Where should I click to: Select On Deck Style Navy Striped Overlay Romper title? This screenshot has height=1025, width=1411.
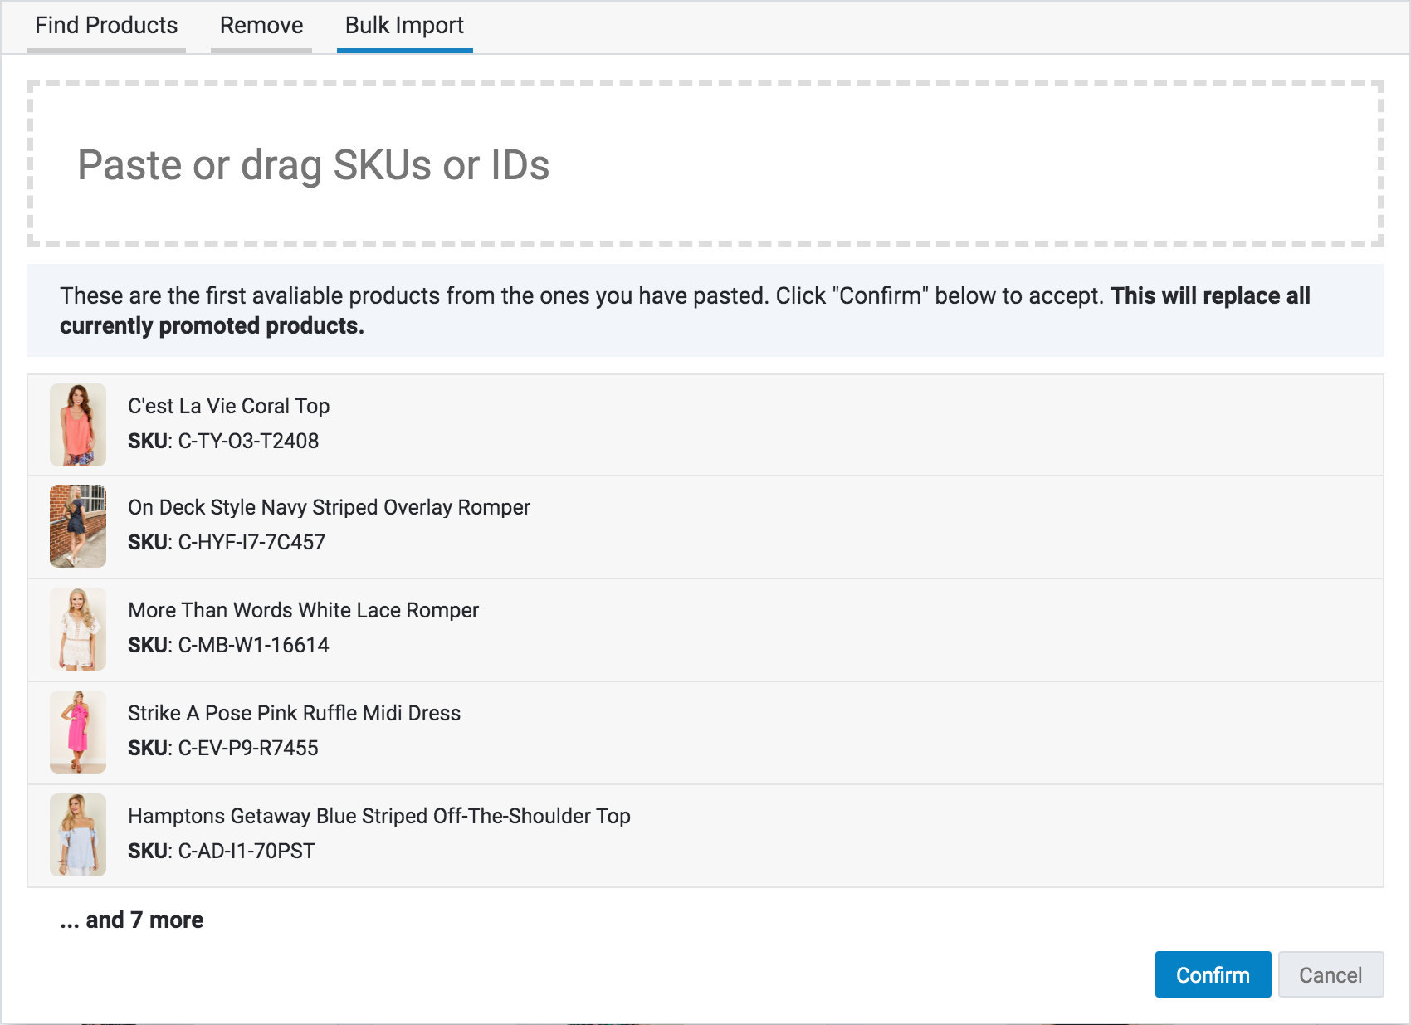click(329, 507)
